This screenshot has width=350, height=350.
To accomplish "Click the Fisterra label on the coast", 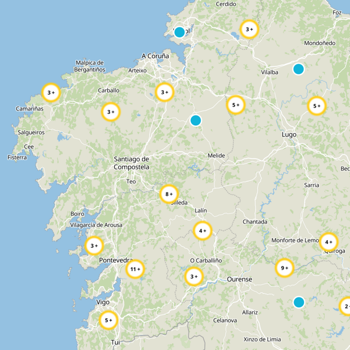I will (17, 157).
